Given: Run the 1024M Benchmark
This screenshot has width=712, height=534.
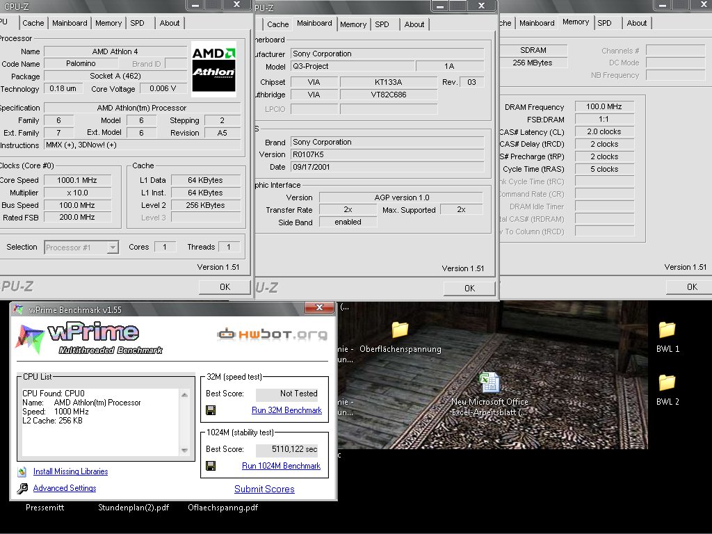Looking at the screenshot, I should coord(281,466).
